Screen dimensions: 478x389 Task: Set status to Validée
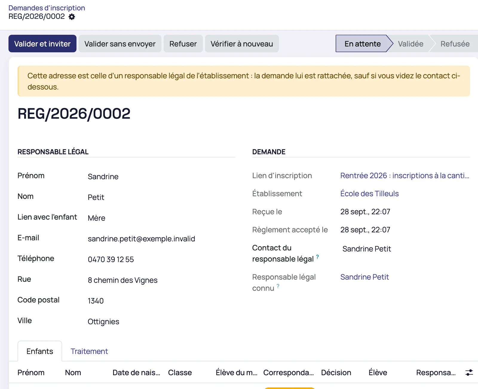[x=410, y=44]
